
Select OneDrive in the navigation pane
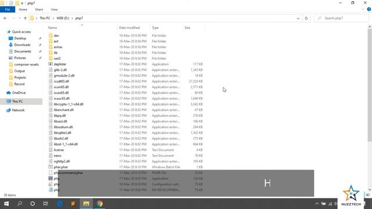[x=19, y=93]
